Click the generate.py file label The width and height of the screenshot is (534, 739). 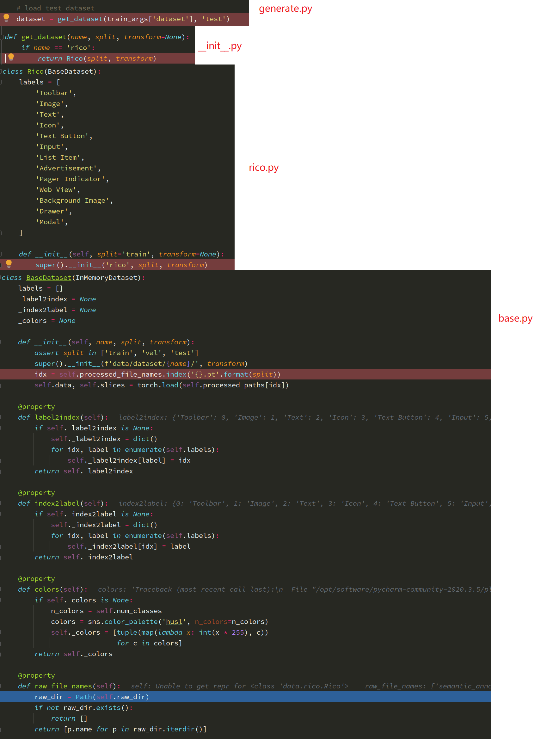pos(285,9)
